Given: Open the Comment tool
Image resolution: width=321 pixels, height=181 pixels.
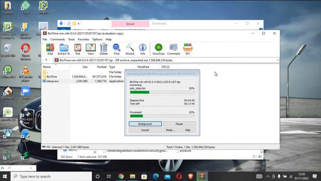Looking at the screenshot, I should pyautogui.click(x=174, y=49).
